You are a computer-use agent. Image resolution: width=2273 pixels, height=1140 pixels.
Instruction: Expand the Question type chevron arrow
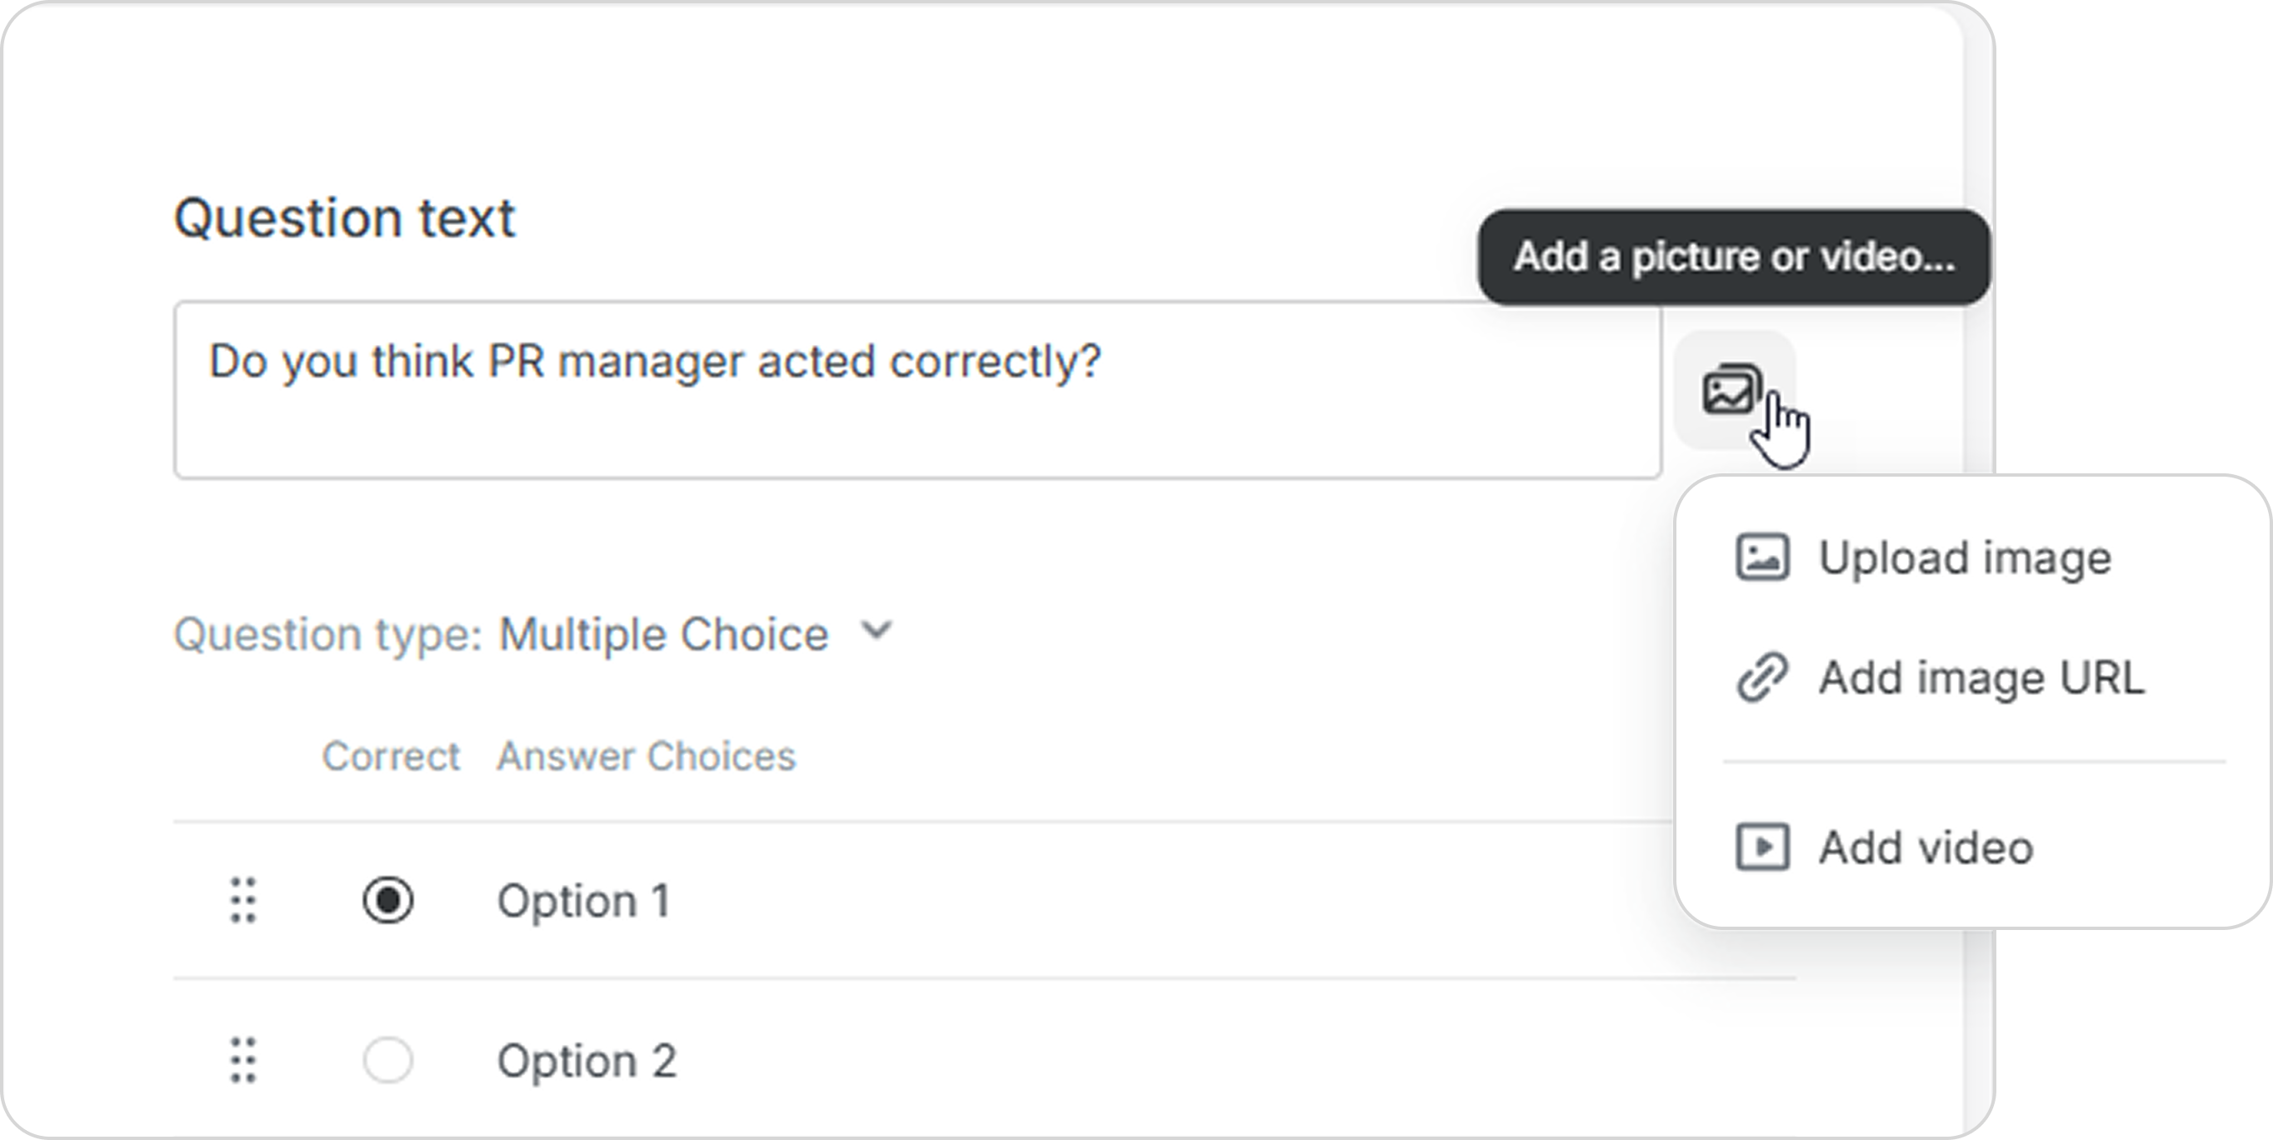click(877, 631)
